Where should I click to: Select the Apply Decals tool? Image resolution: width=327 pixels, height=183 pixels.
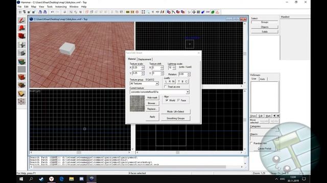tap(21, 77)
